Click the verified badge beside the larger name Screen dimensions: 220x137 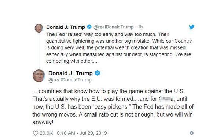tap(98, 73)
